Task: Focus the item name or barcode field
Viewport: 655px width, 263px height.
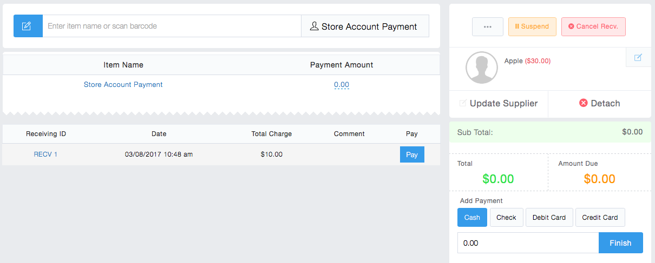Action: coord(172,26)
